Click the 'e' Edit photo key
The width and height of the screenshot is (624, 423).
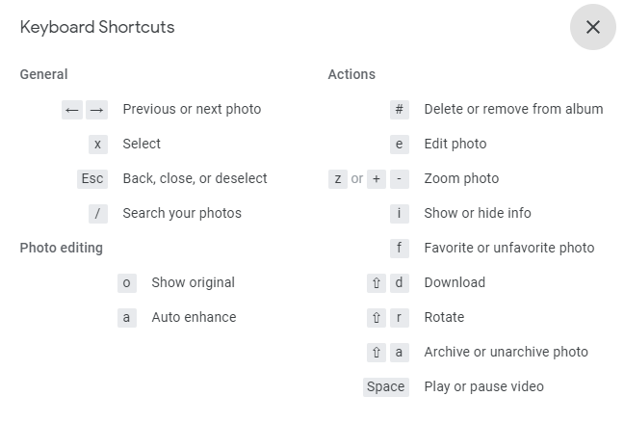coord(400,144)
